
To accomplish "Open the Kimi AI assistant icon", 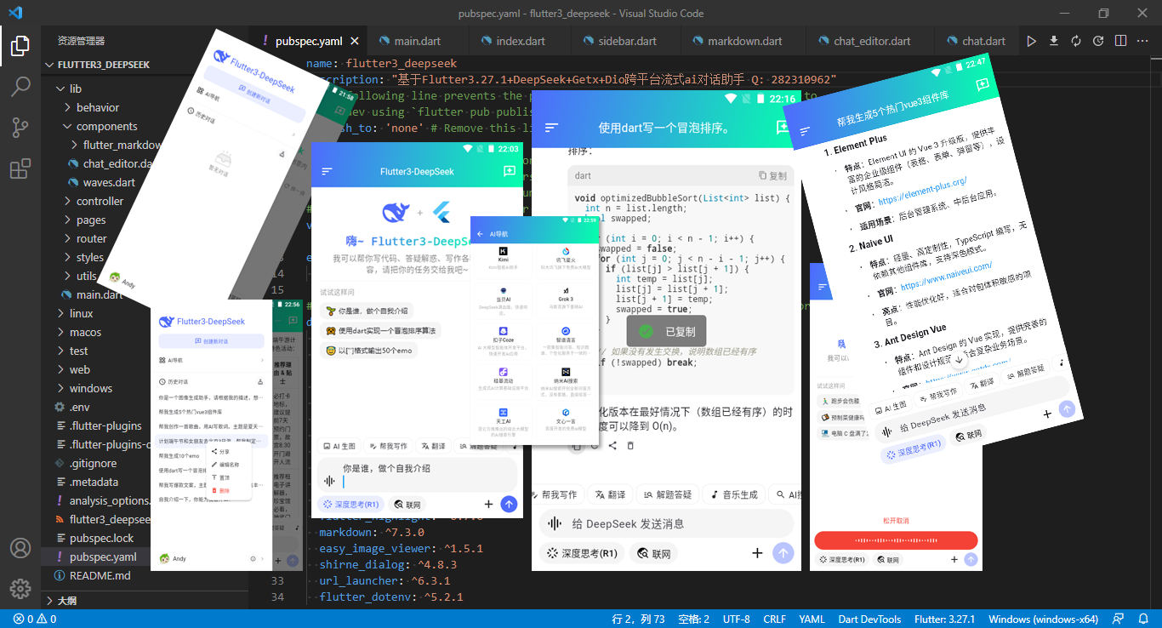I will tap(503, 250).
